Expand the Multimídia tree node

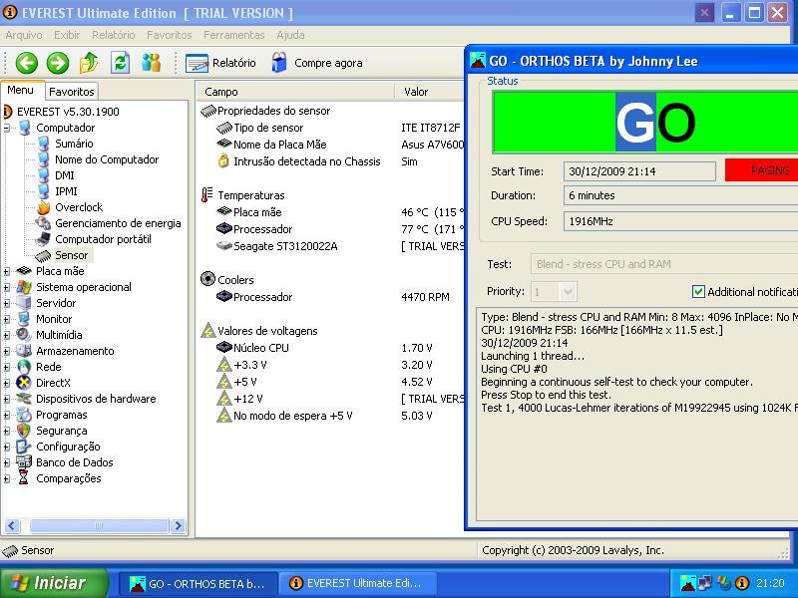7,335
